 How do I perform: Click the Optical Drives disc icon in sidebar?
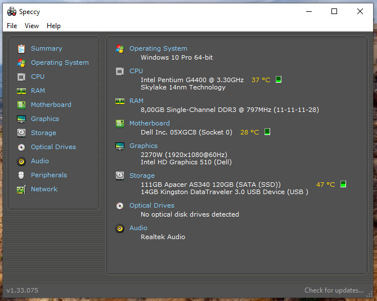click(21, 147)
